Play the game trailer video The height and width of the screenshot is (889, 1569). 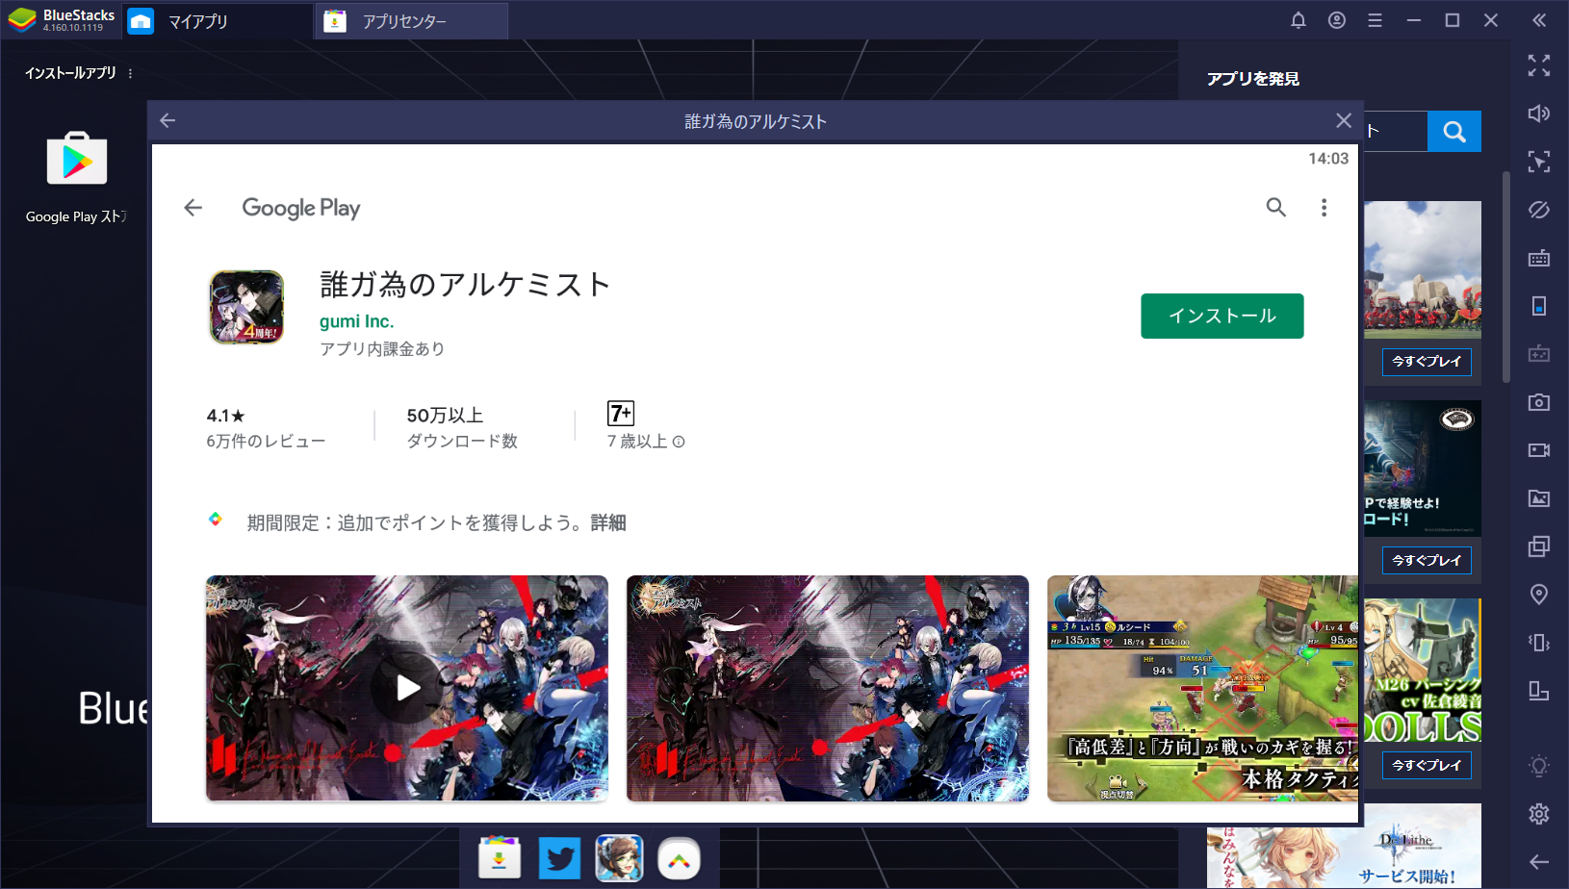[407, 688]
